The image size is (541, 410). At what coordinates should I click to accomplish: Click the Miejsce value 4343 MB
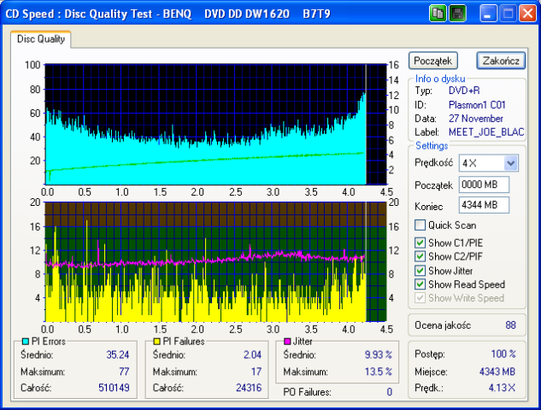(x=497, y=372)
